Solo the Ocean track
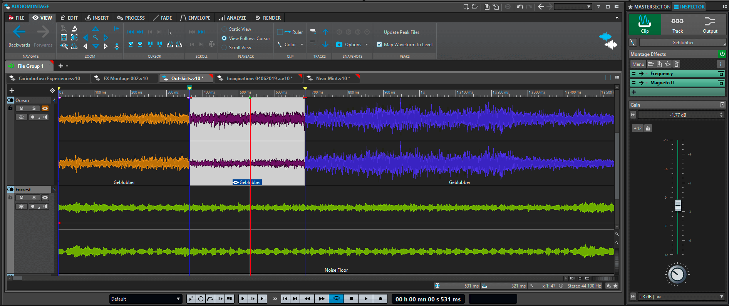The height and width of the screenshot is (306, 729). coord(34,108)
